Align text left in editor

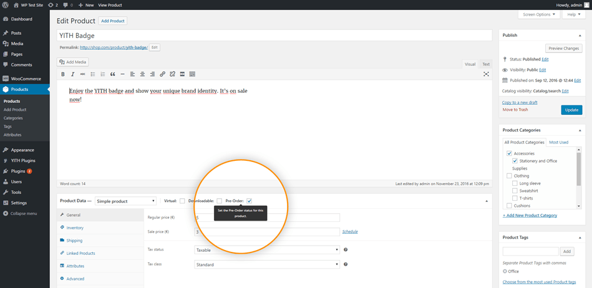coord(132,74)
